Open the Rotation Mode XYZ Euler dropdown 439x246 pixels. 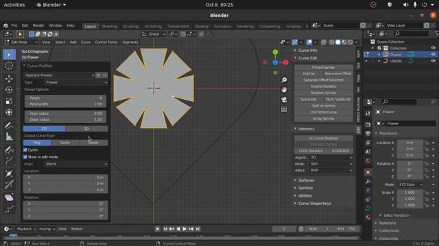point(410,184)
